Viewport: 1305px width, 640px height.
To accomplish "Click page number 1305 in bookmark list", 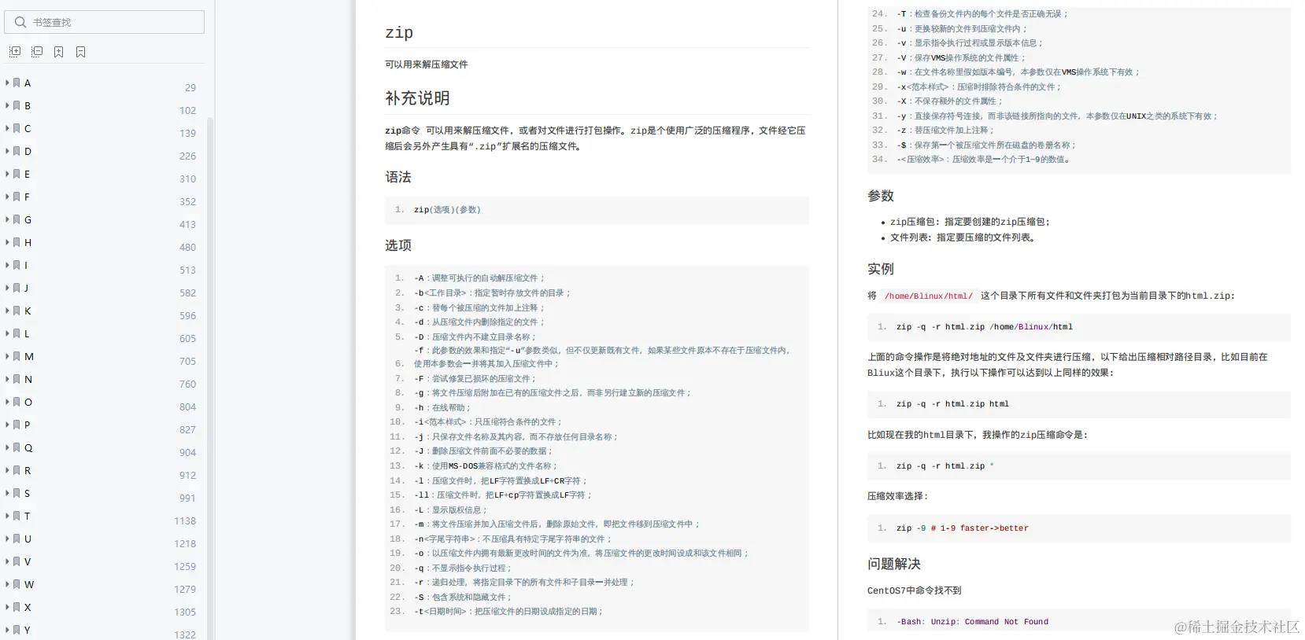I will 185,612.
